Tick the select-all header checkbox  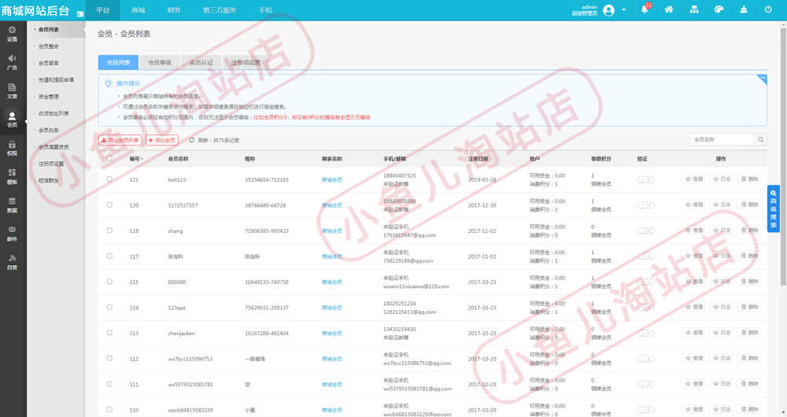click(109, 159)
